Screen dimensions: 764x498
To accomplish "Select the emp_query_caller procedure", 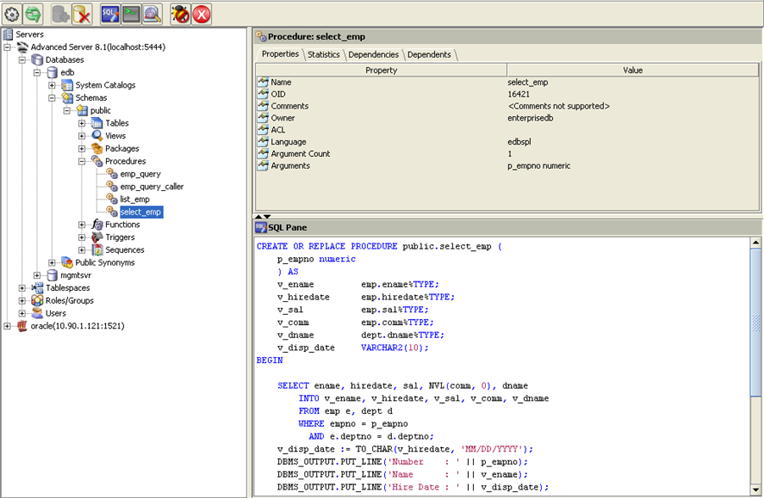I will coord(152,187).
